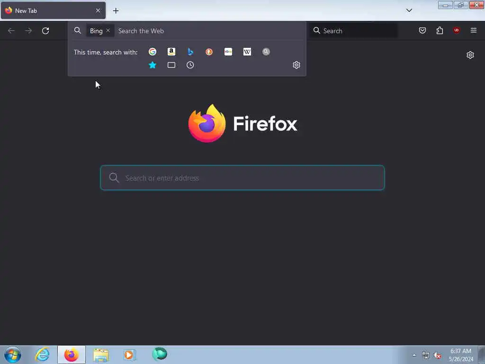Personalize new tab with gear icon
This screenshot has width=485, height=364.
click(x=470, y=55)
